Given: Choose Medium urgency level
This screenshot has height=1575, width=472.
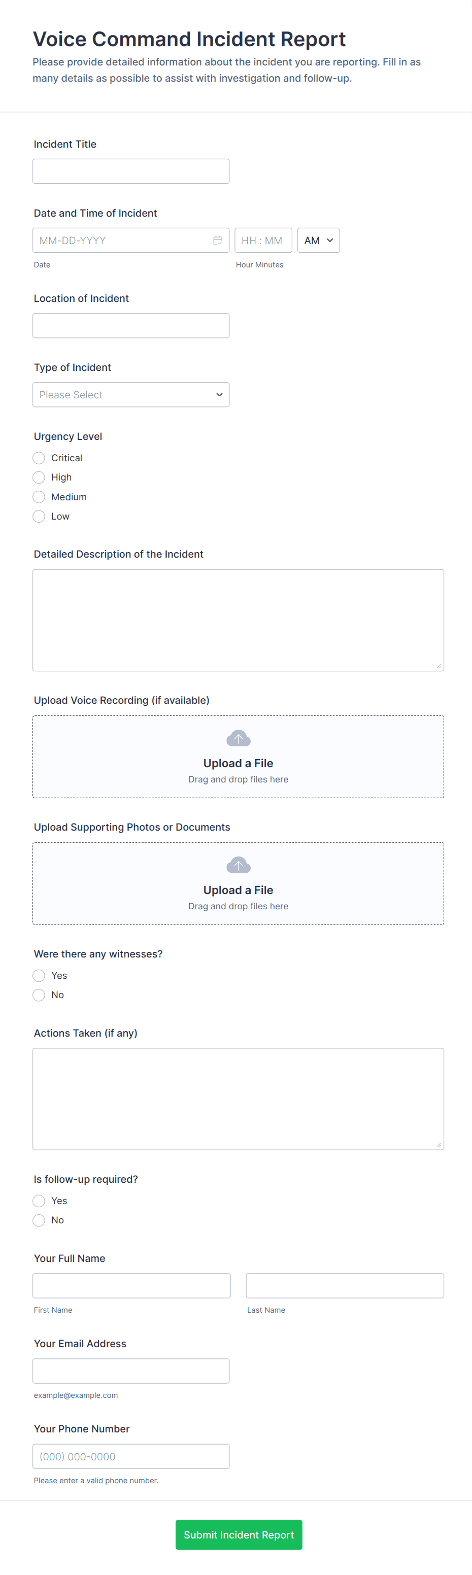Looking at the screenshot, I should click(39, 497).
